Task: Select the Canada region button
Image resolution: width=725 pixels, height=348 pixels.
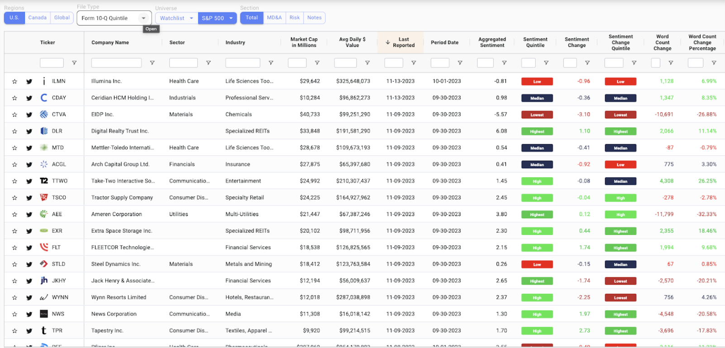Action: pos(38,18)
